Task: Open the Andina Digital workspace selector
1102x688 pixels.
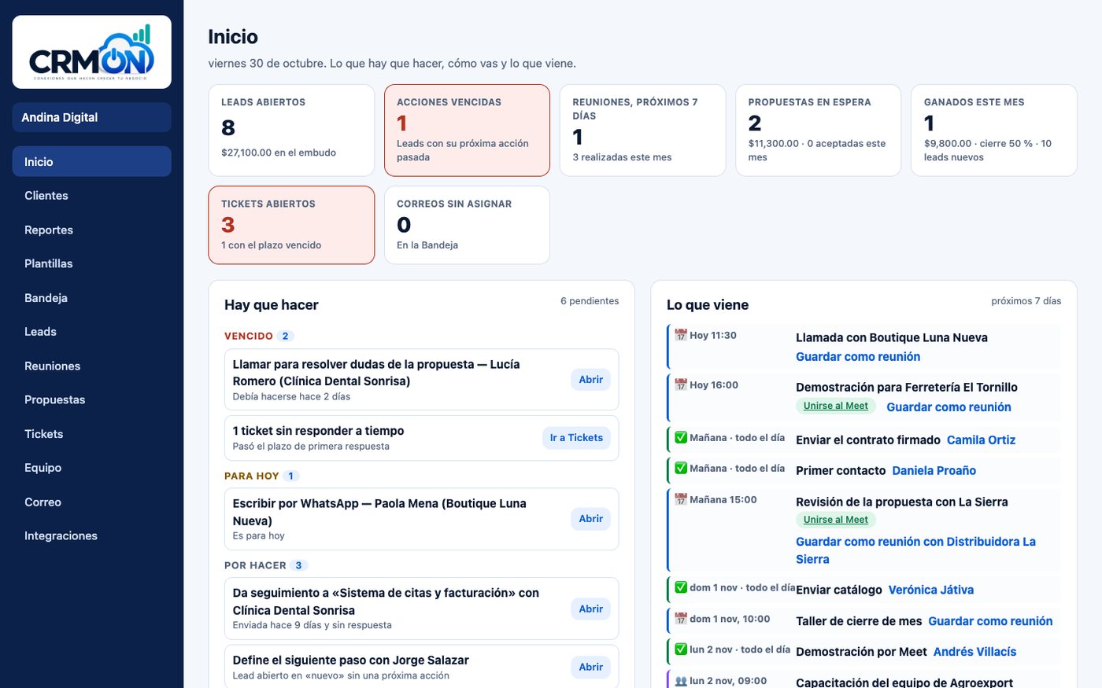Action: pyautogui.click(x=91, y=117)
